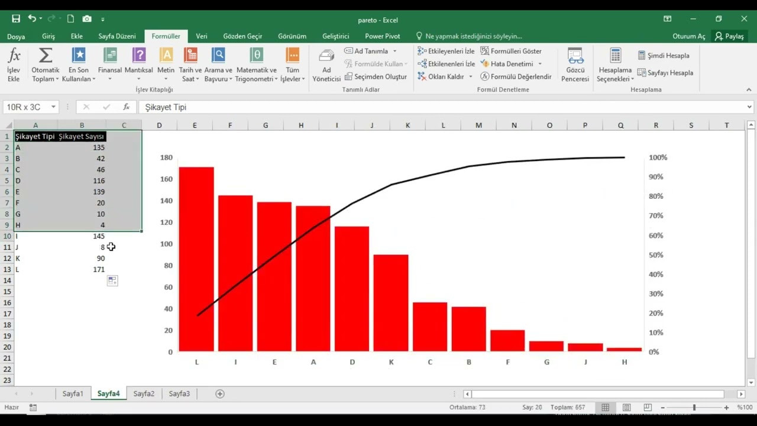Open the Matematik ve Trigonometri functions

[256, 64]
